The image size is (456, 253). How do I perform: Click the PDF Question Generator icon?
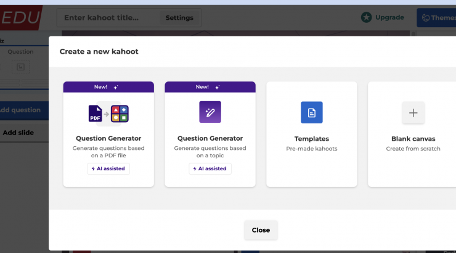click(x=108, y=113)
